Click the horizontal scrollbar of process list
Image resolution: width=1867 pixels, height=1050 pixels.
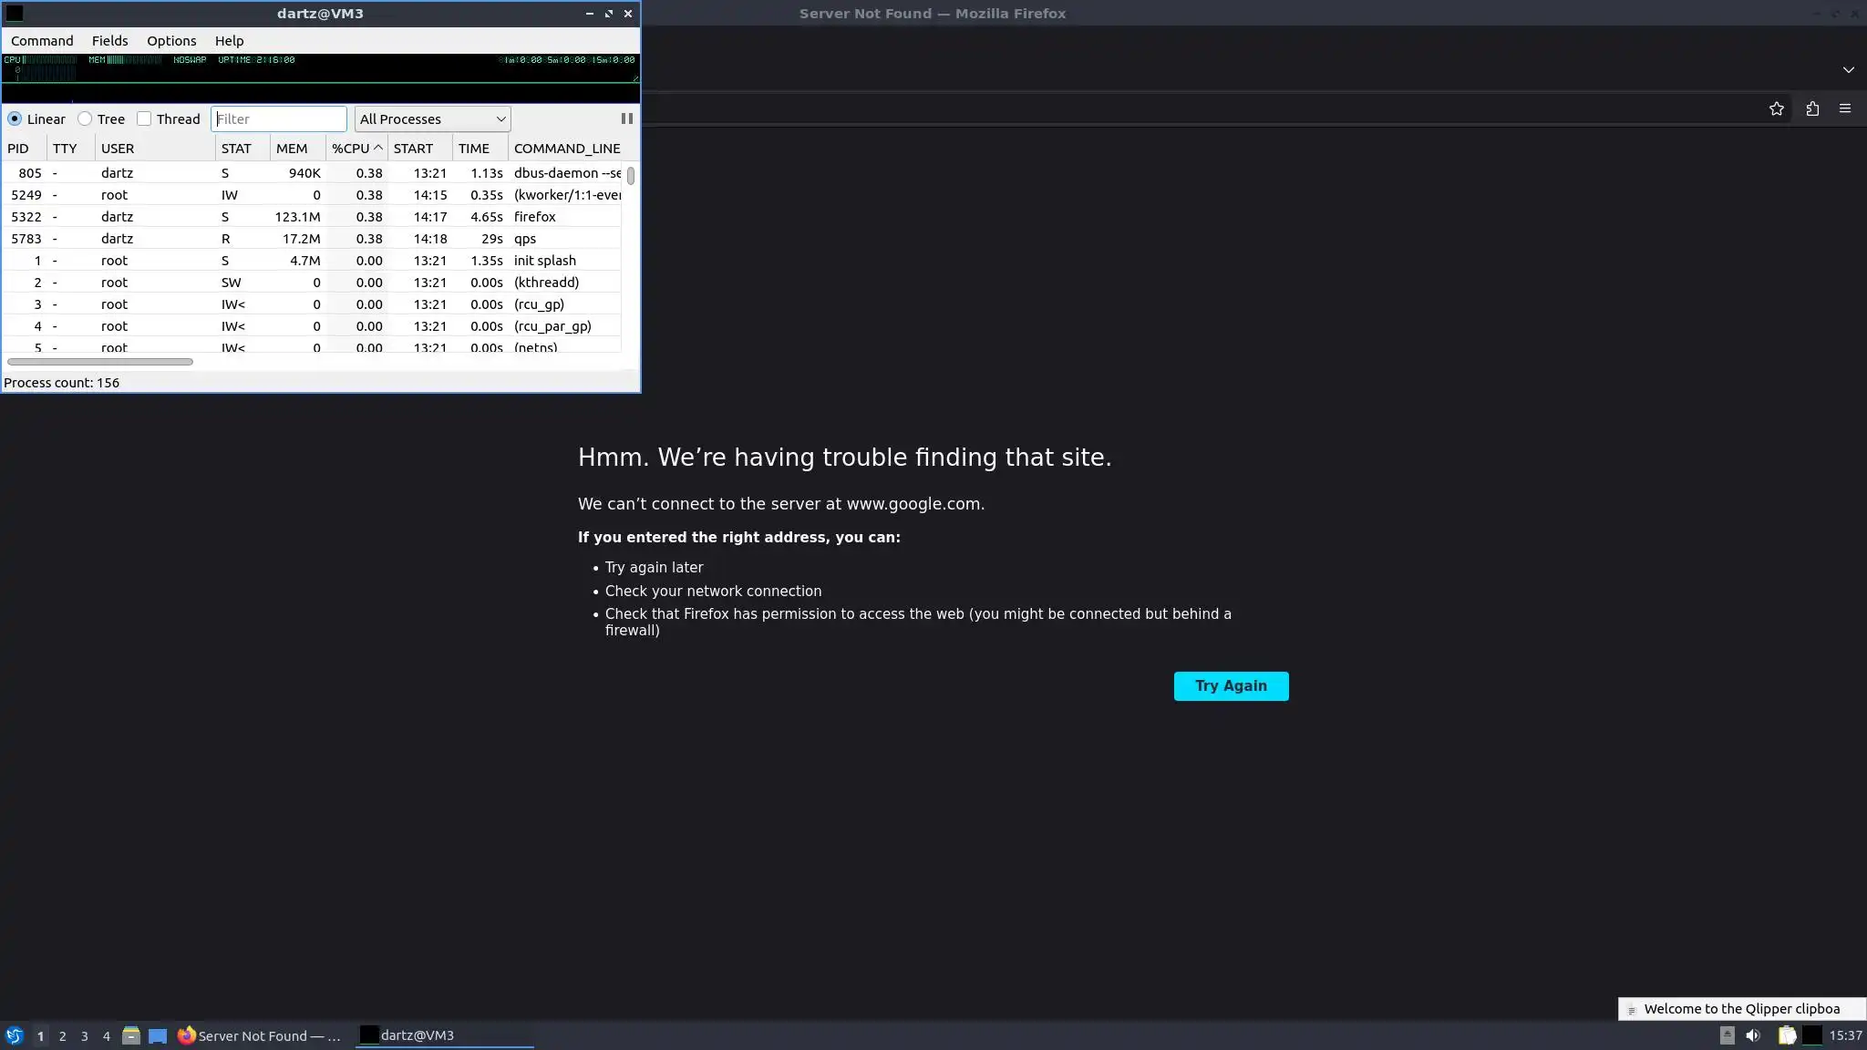pos(100,362)
